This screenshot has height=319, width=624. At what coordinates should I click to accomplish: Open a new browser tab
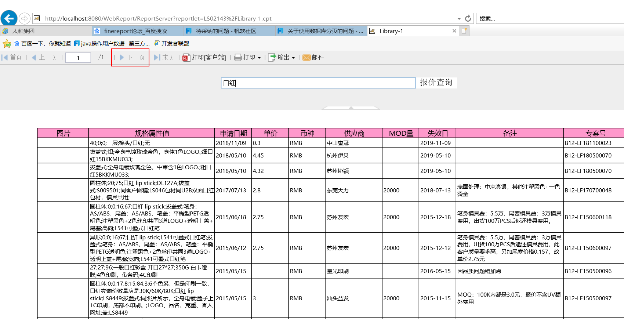(464, 31)
